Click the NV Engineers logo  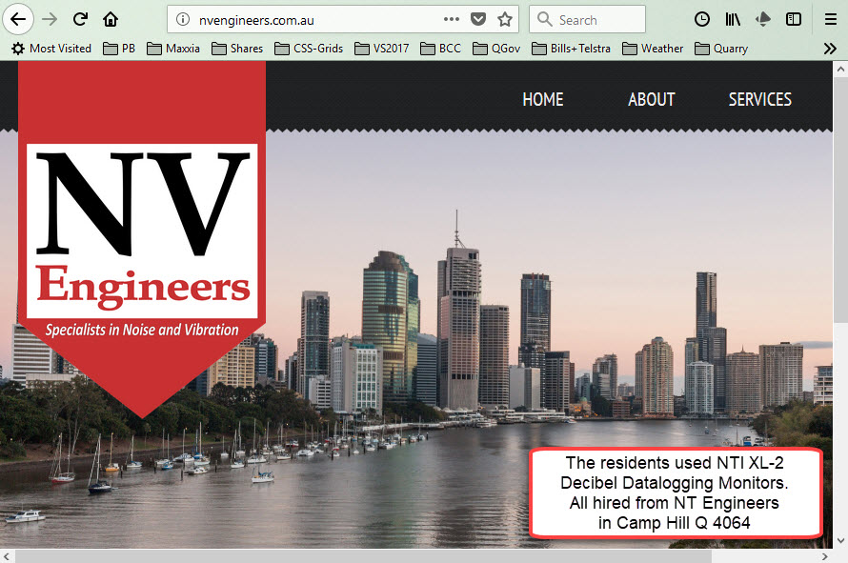[x=142, y=231]
